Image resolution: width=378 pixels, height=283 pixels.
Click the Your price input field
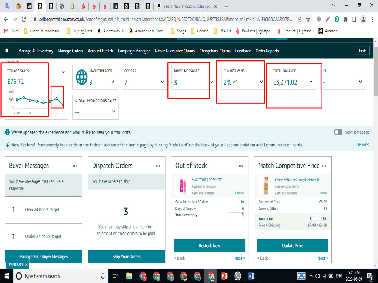(319, 218)
